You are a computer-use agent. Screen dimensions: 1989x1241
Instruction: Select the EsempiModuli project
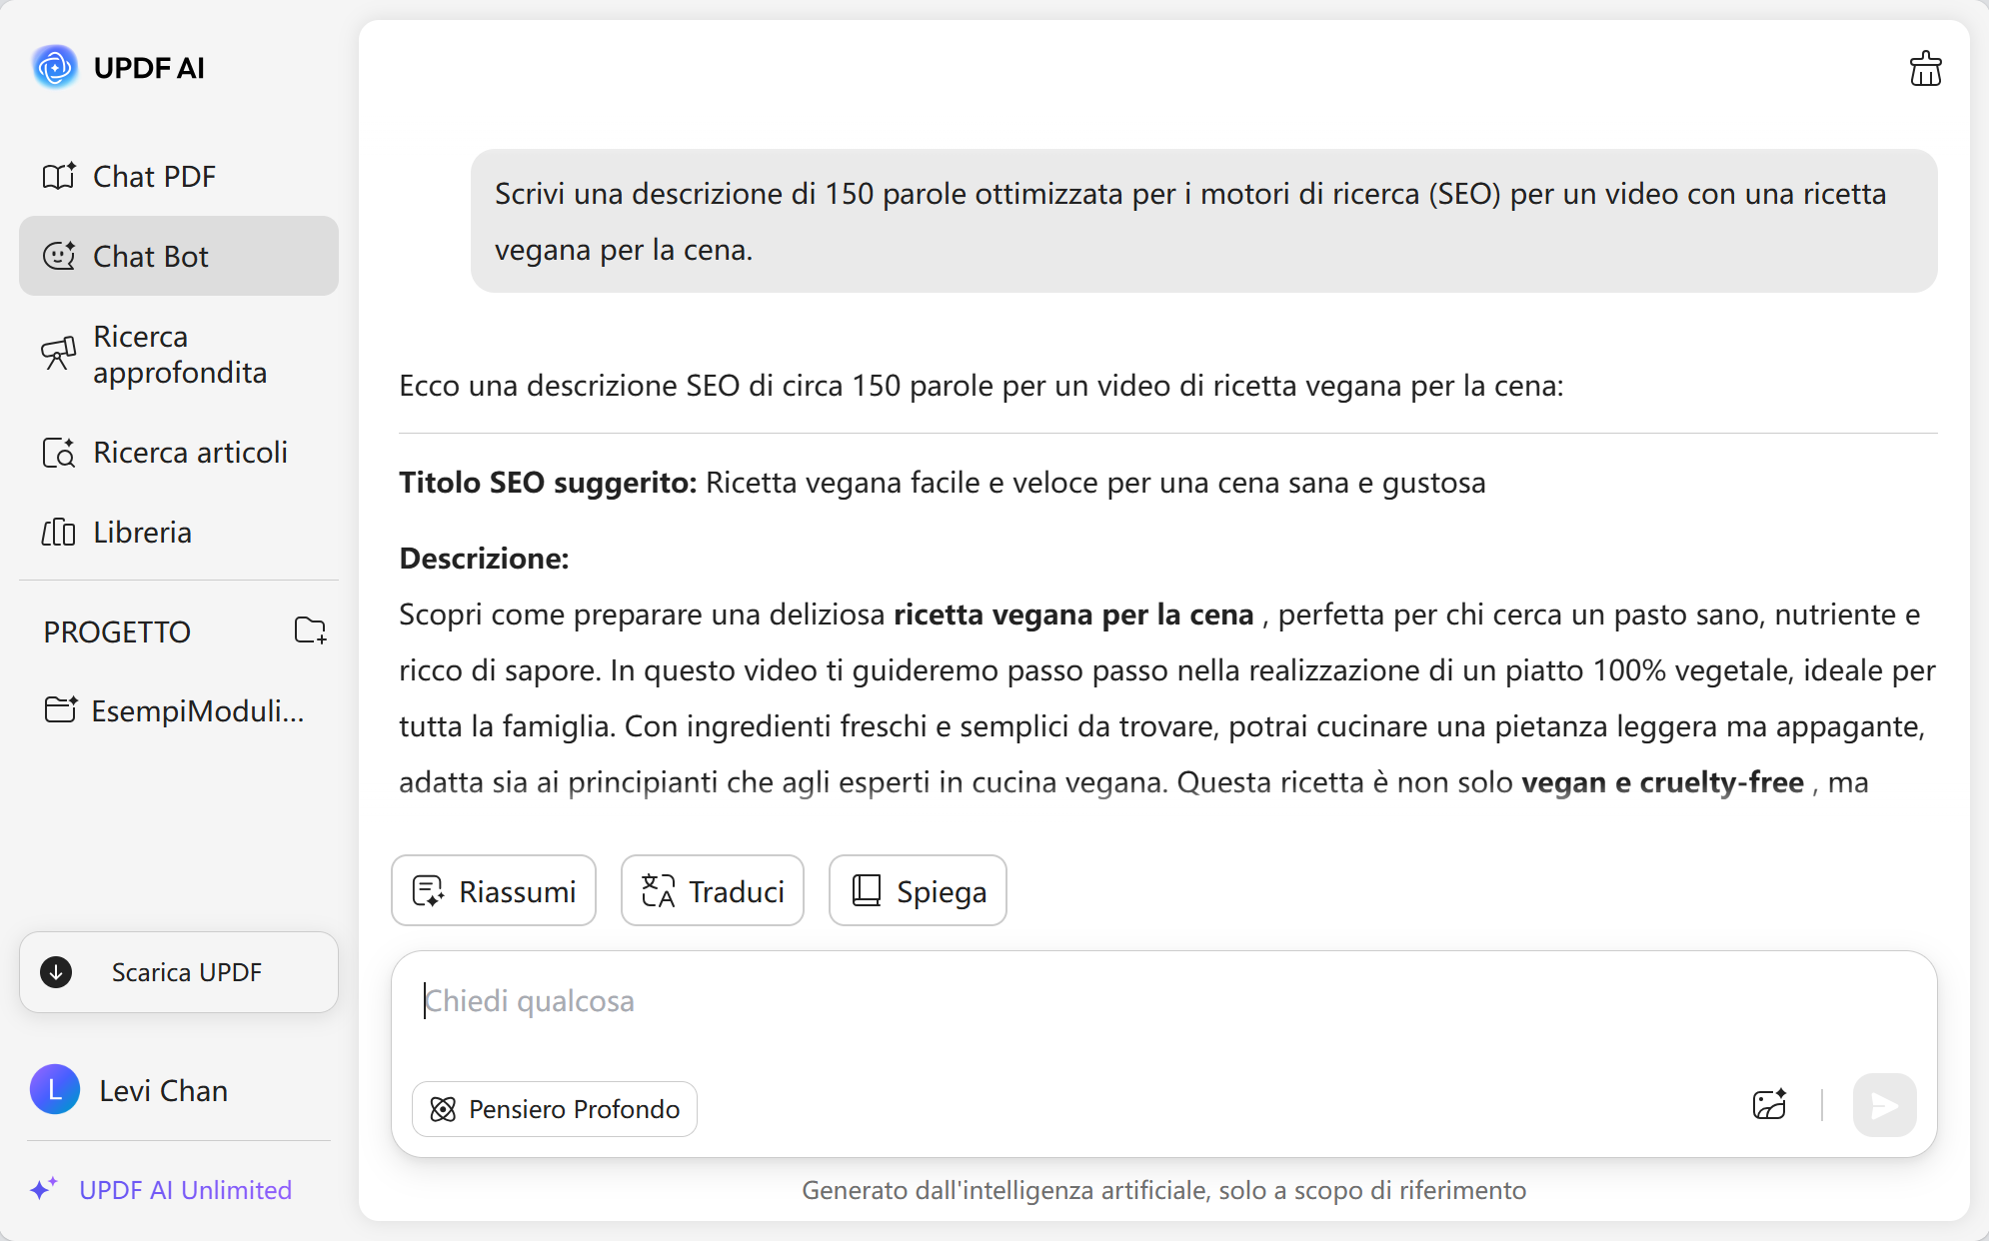point(197,710)
